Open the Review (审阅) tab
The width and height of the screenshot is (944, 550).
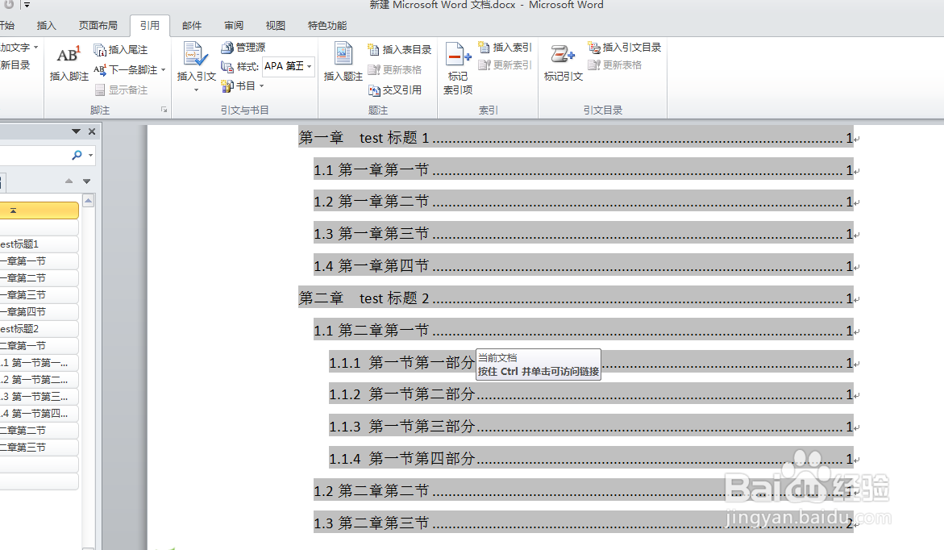pyautogui.click(x=234, y=25)
